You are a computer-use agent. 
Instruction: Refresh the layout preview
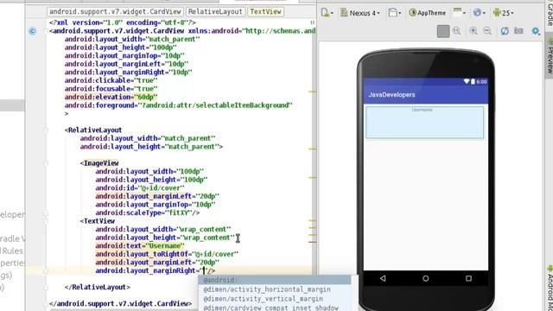coord(505,31)
